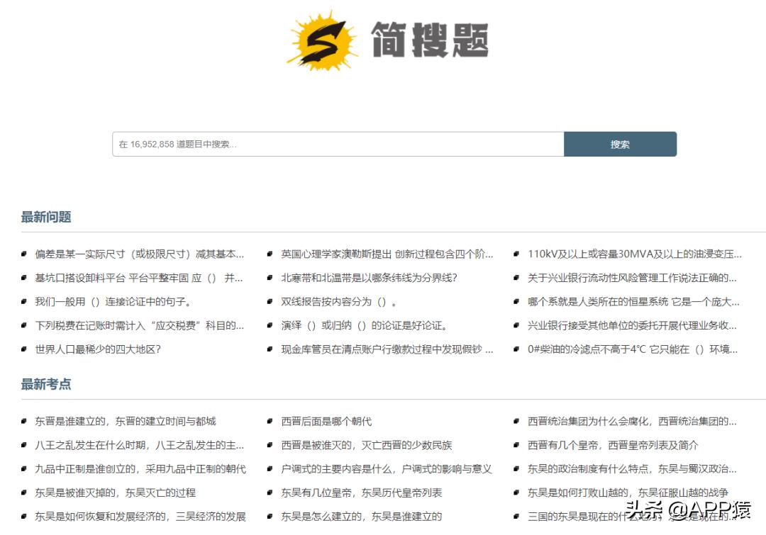Viewport: 766px width, 535px height.
Task: Select the 最新考点 section heading
Action: (44, 385)
